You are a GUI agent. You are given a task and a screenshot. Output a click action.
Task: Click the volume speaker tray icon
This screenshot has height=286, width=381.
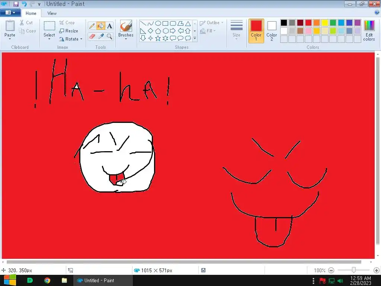pyautogui.click(x=340, y=281)
